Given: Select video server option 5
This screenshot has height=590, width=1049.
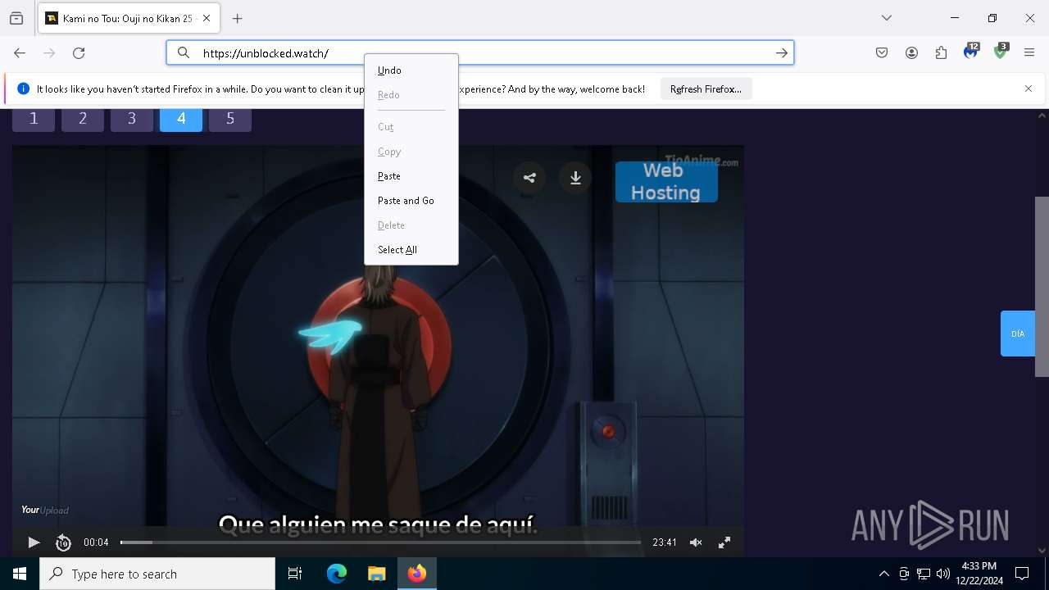Looking at the screenshot, I should click(x=230, y=120).
